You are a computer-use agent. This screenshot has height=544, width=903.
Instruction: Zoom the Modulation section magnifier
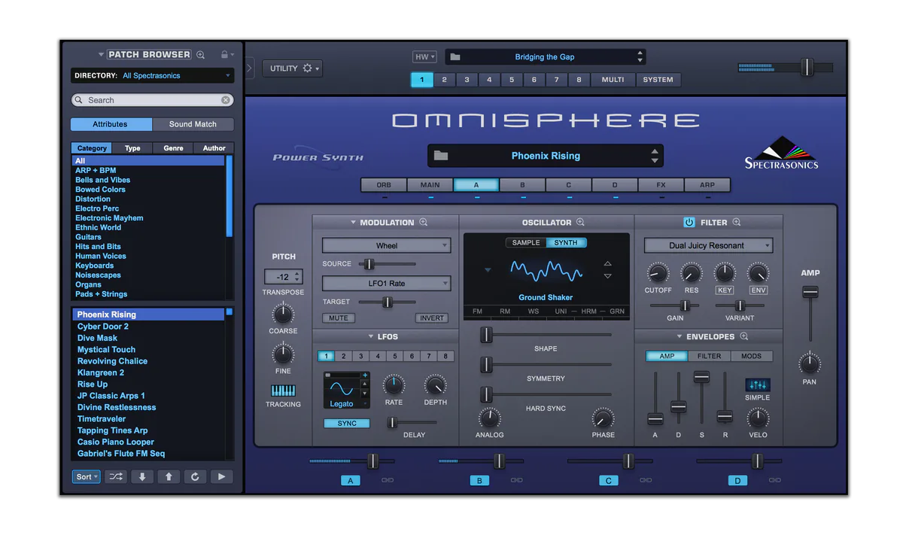[x=423, y=223]
